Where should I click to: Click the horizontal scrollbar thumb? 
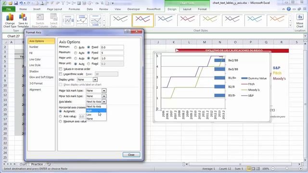240,164
